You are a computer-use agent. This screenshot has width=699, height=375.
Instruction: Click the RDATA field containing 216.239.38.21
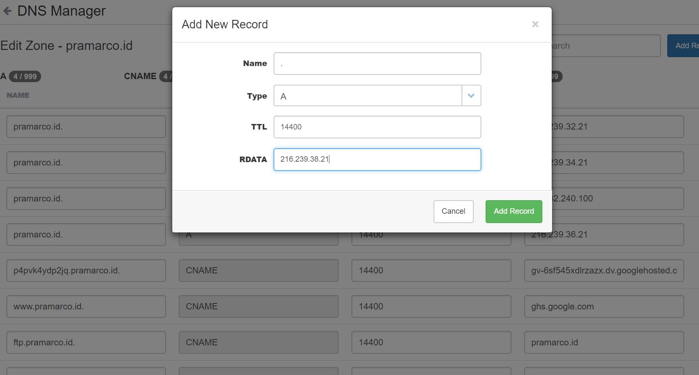(x=377, y=160)
